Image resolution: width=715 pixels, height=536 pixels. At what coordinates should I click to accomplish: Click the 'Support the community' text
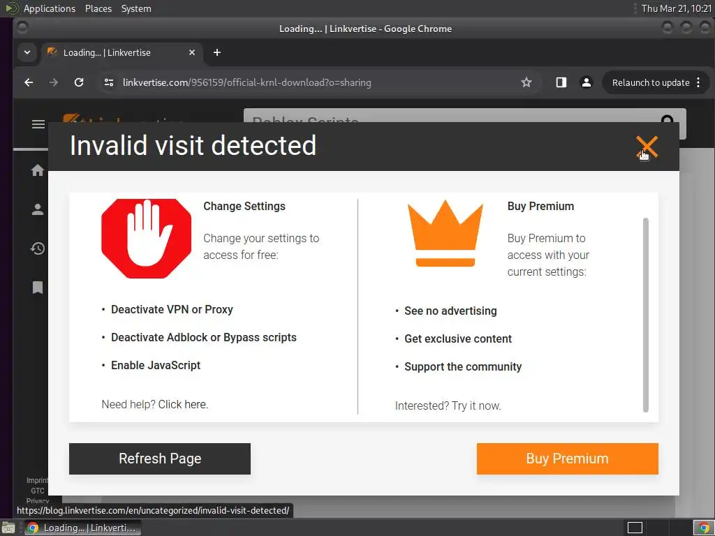tap(463, 366)
